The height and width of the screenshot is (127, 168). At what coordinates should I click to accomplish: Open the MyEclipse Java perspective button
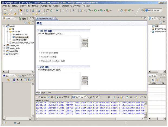coord(153,10)
